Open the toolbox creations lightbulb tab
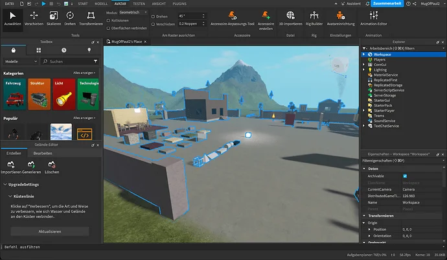447x260 pixels. [x=89, y=50]
